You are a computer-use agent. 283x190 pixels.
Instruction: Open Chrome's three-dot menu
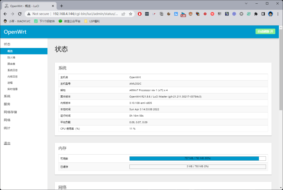pos(278,14)
